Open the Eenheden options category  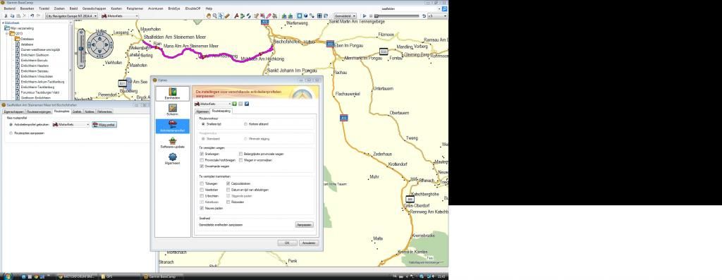pos(172,94)
